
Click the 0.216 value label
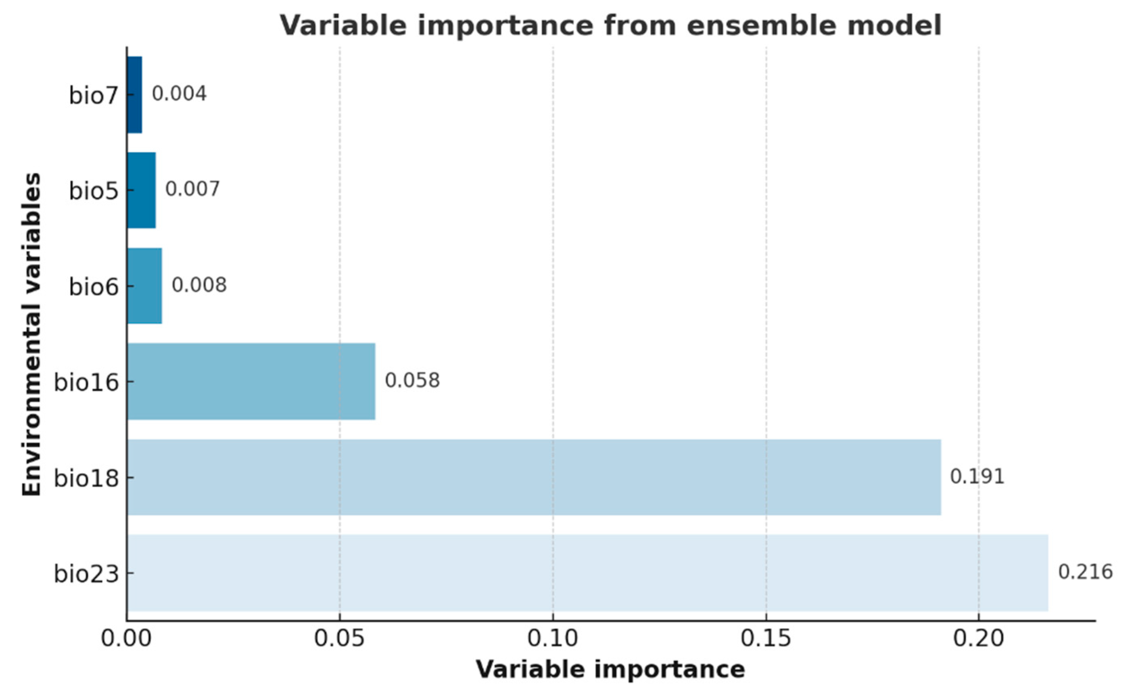point(1085,572)
